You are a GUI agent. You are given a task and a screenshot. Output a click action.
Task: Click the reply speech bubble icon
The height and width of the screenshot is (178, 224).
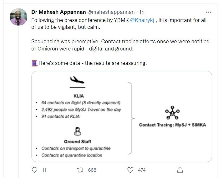(x=35, y=170)
